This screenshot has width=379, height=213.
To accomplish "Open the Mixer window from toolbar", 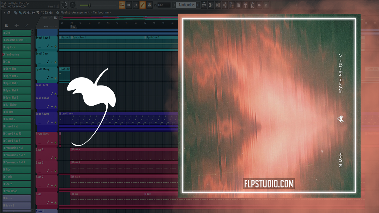I will coord(225,5).
